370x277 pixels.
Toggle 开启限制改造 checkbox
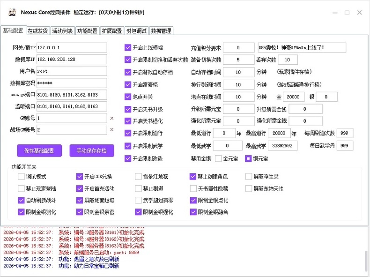coord(128,158)
